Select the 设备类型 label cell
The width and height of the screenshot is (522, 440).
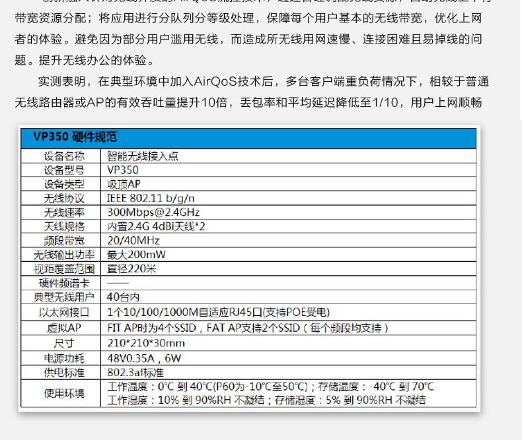pos(61,184)
